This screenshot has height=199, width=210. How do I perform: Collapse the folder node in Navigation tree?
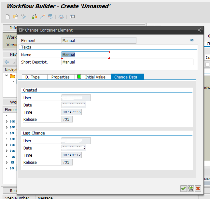point(7,76)
